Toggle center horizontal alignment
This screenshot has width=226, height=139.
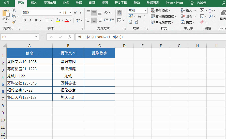(x=94, y=20)
